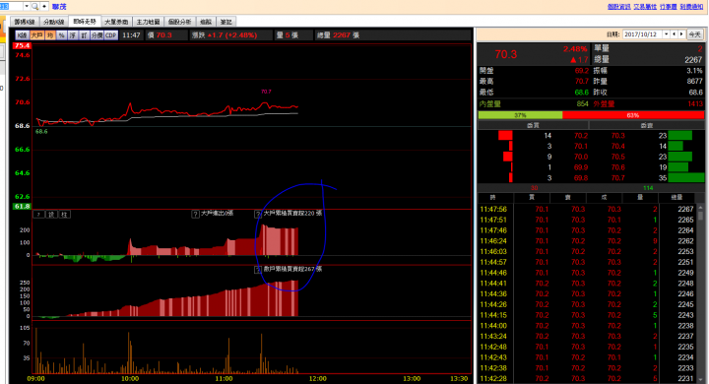The image size is (709, 384).
Task: Open the 個股資訊 link
Action: click(x=619, y=6)
